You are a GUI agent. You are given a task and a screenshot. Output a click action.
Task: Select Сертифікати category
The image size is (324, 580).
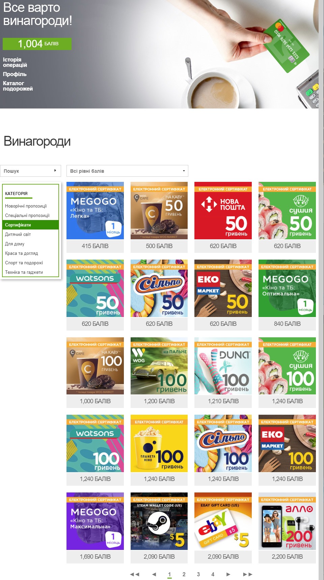31,225
